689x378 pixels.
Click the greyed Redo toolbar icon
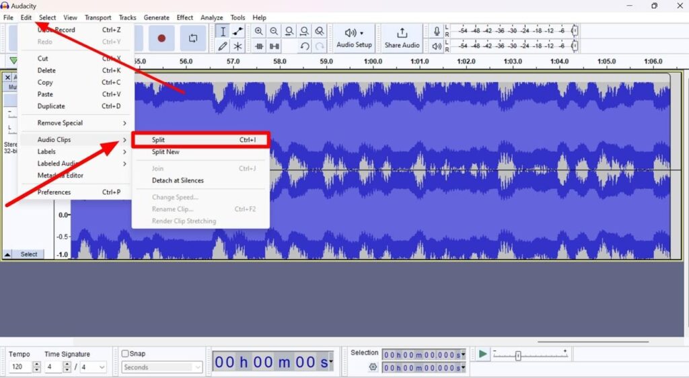click(x=320, y=46)
